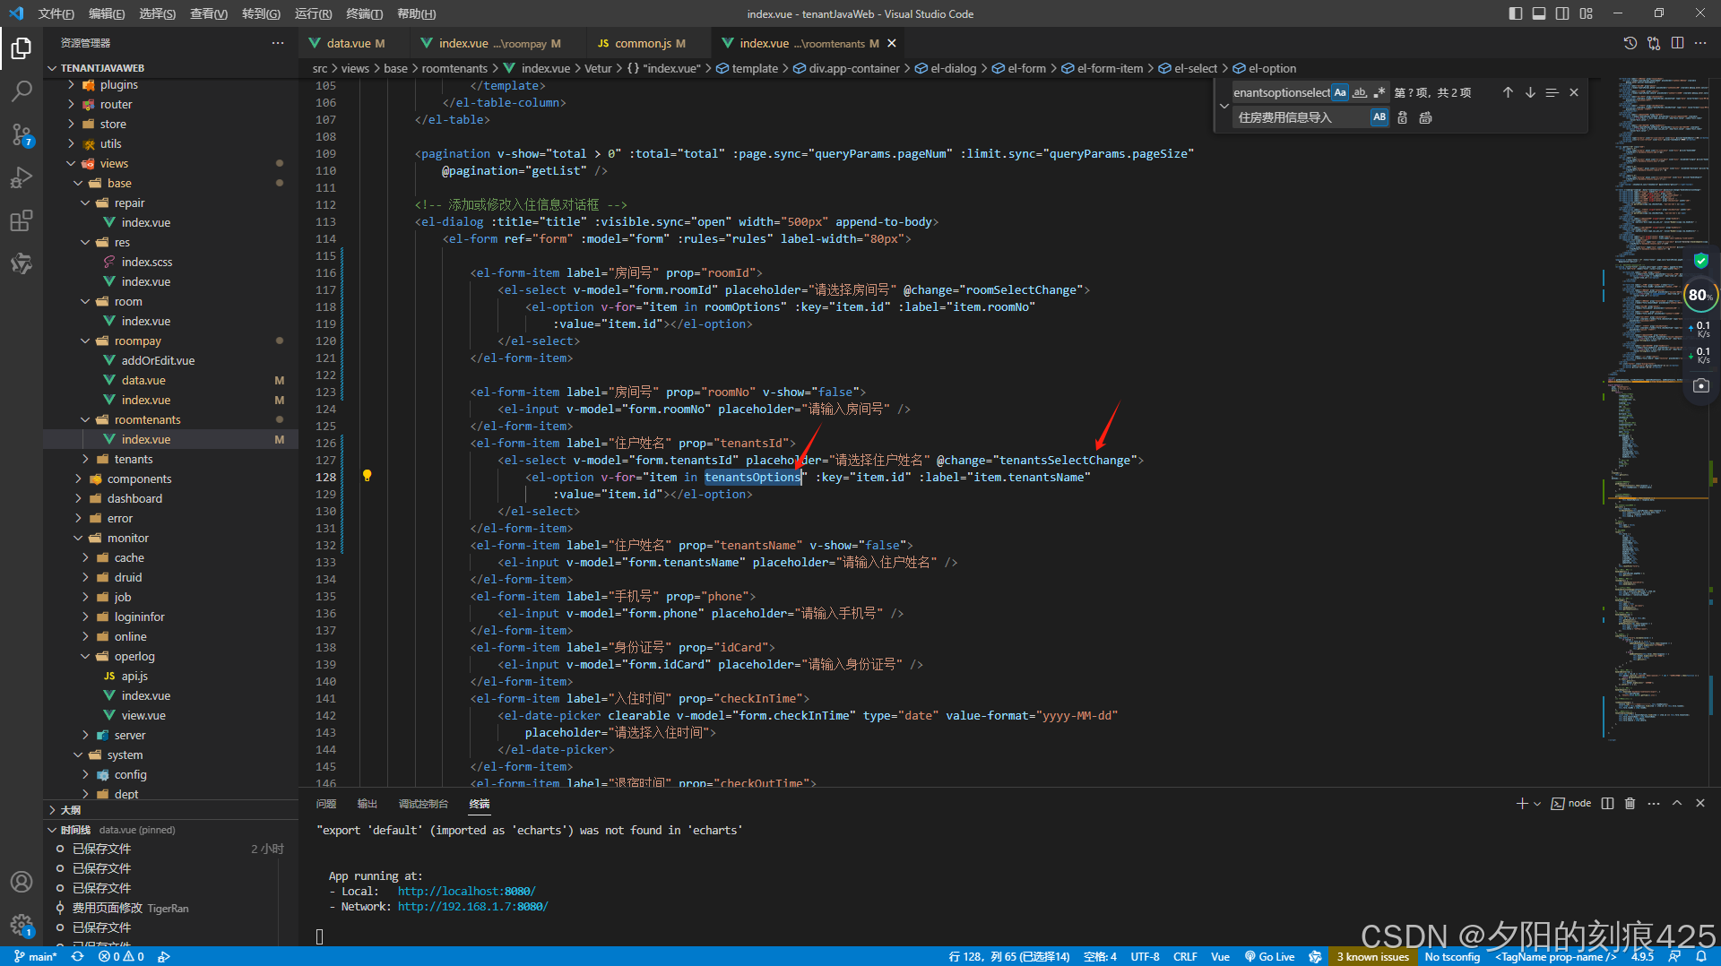Switch to Debug Console tab (调试控制台)

423,804
